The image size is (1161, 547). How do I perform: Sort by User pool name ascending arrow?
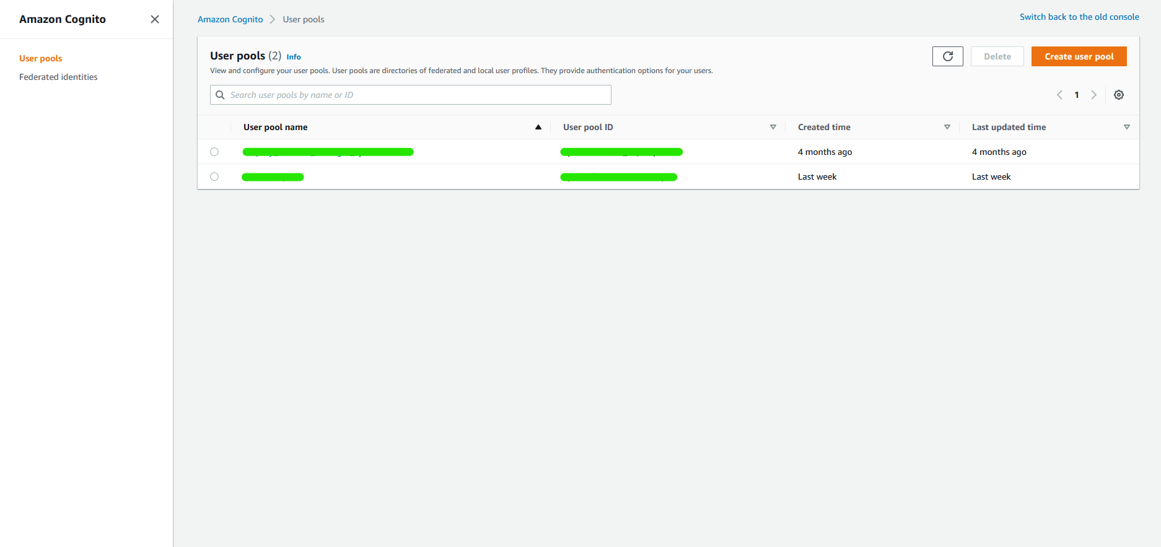click(x=538, y=127)
